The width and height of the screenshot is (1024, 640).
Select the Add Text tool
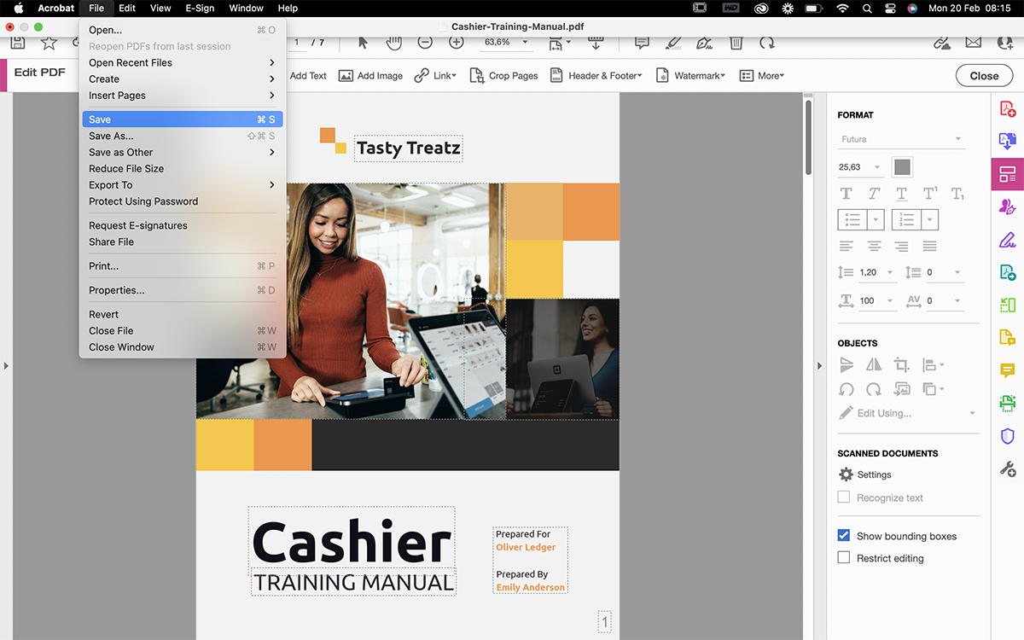click(308, 75)
